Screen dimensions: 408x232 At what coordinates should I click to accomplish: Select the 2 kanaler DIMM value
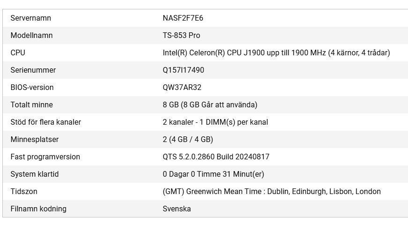[215, 122]
